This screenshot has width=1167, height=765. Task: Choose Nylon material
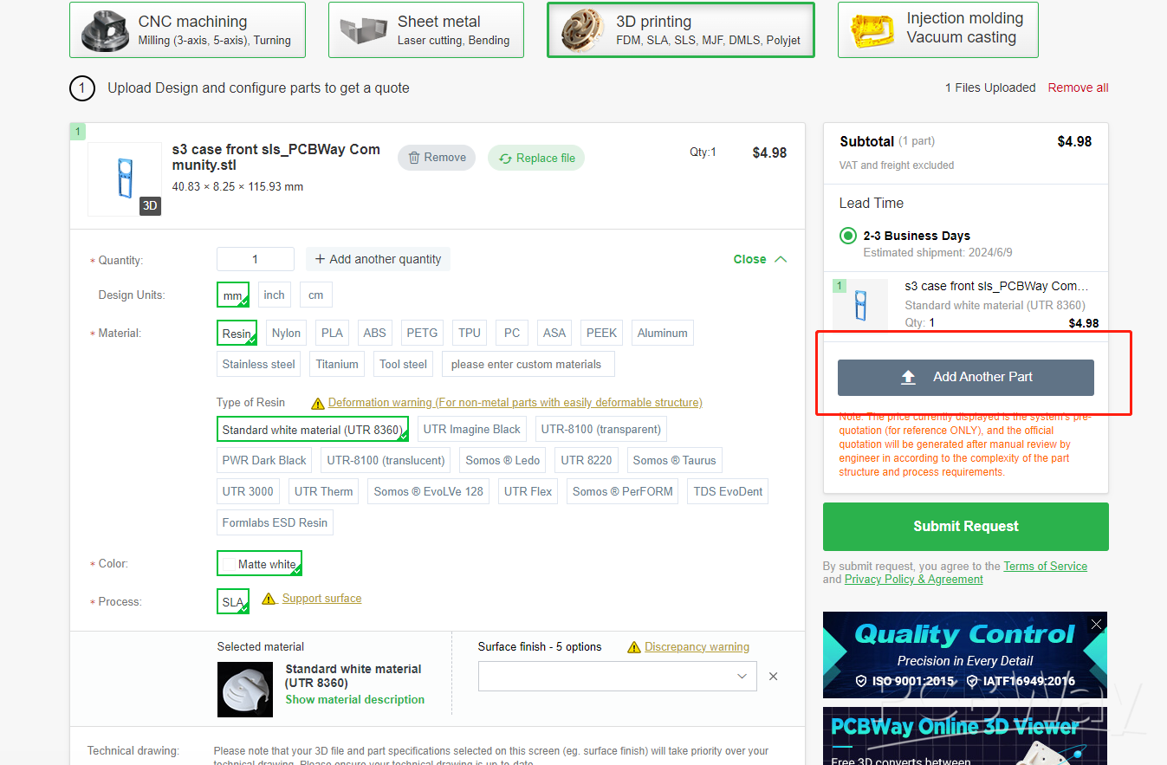[x=287, y=333]
